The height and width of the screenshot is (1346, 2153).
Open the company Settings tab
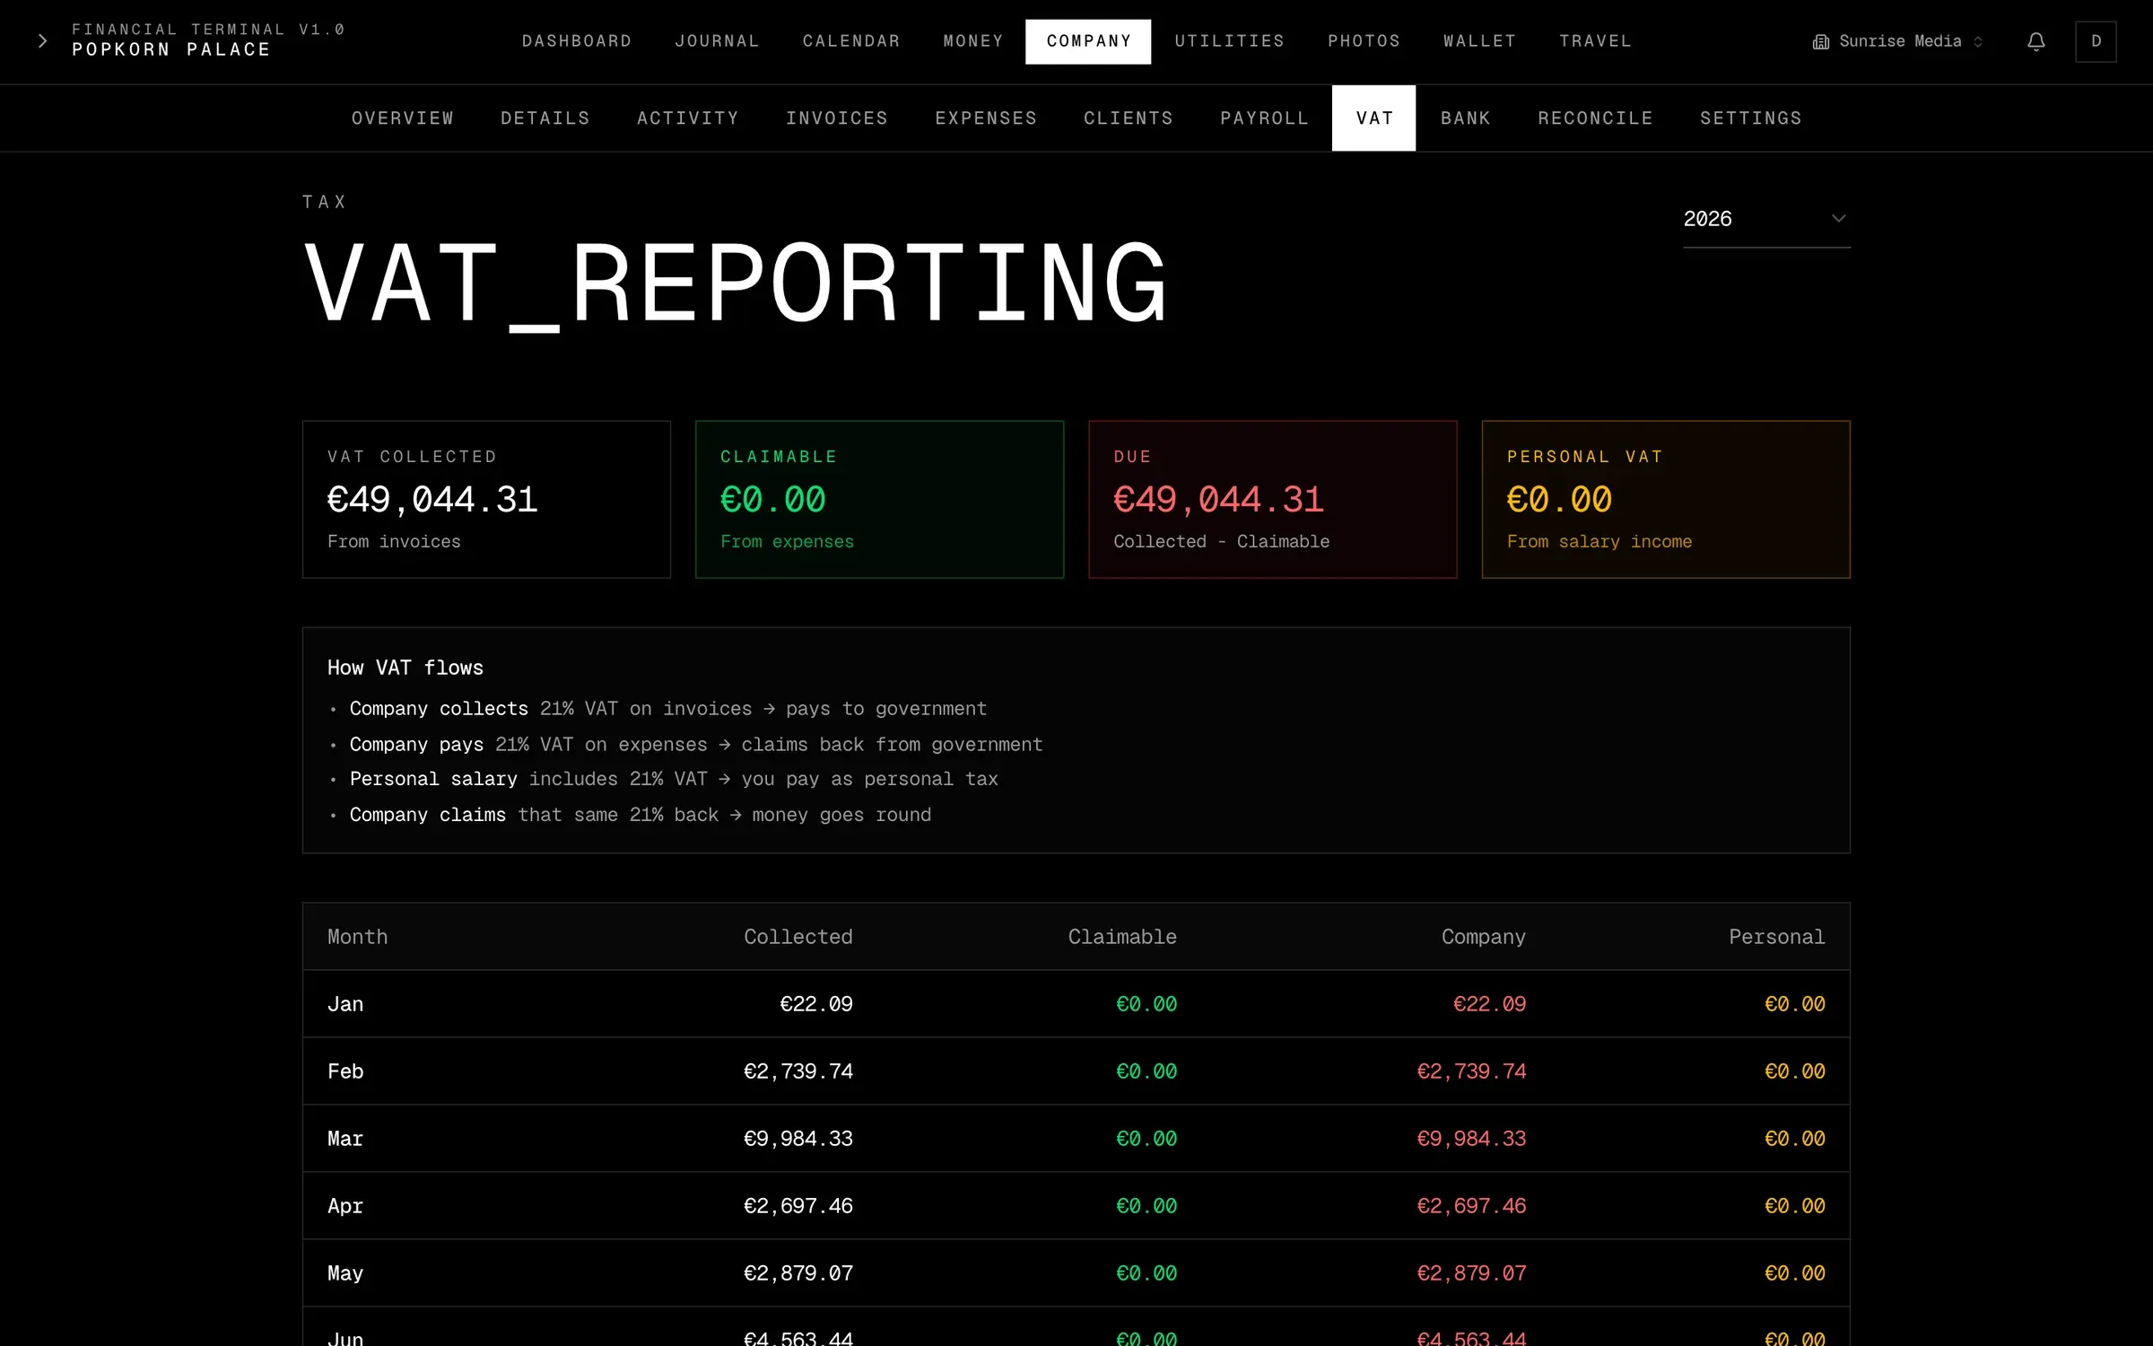1750,118
